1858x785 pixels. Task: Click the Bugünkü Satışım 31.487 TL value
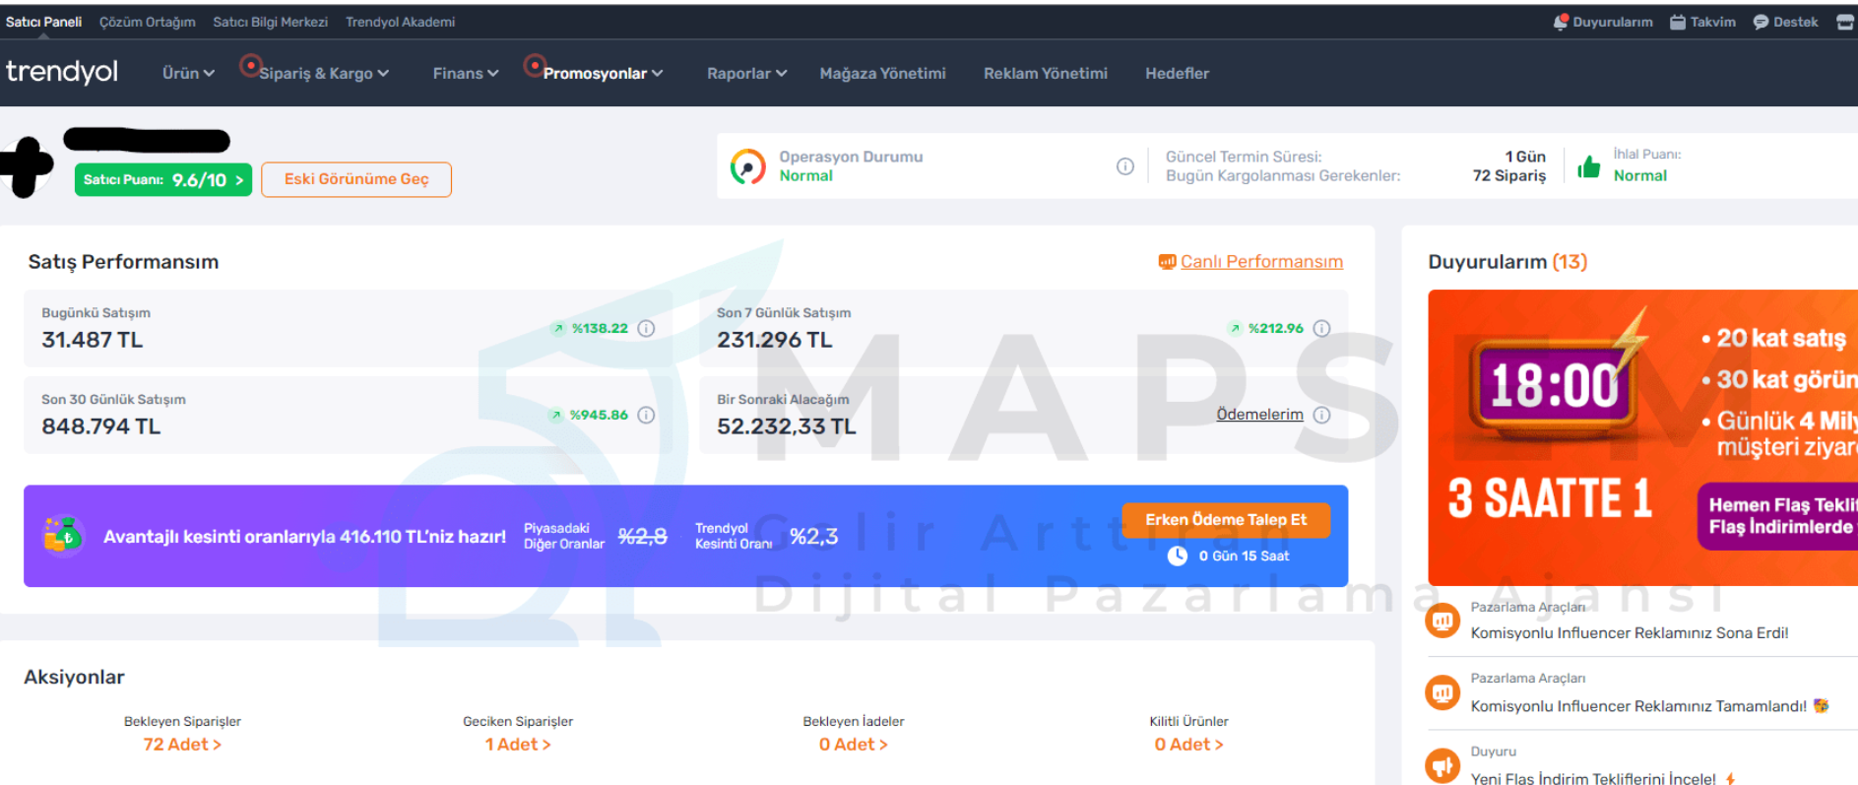92,340
